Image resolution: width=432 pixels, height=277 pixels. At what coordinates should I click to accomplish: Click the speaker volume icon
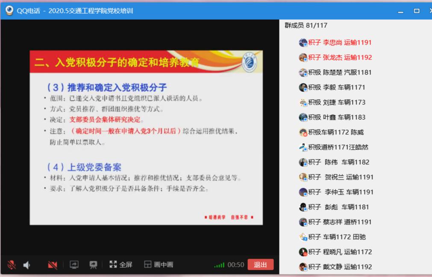26,265
